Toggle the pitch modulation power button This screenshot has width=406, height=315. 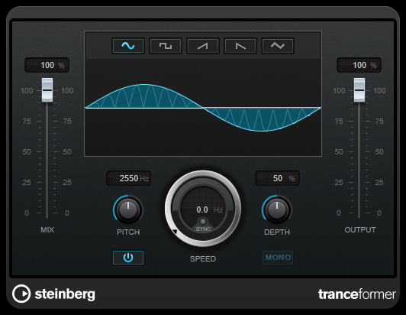(128, 258)
